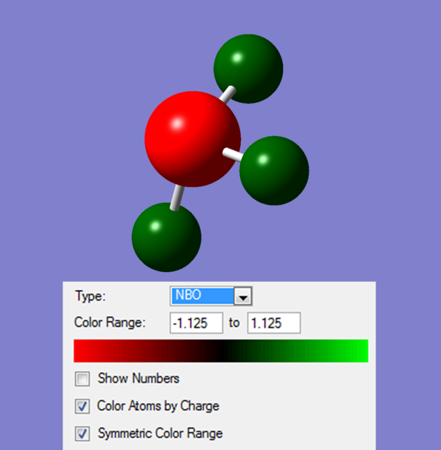
Task: Select the central red atom
Action: click(x=193, y=139)
